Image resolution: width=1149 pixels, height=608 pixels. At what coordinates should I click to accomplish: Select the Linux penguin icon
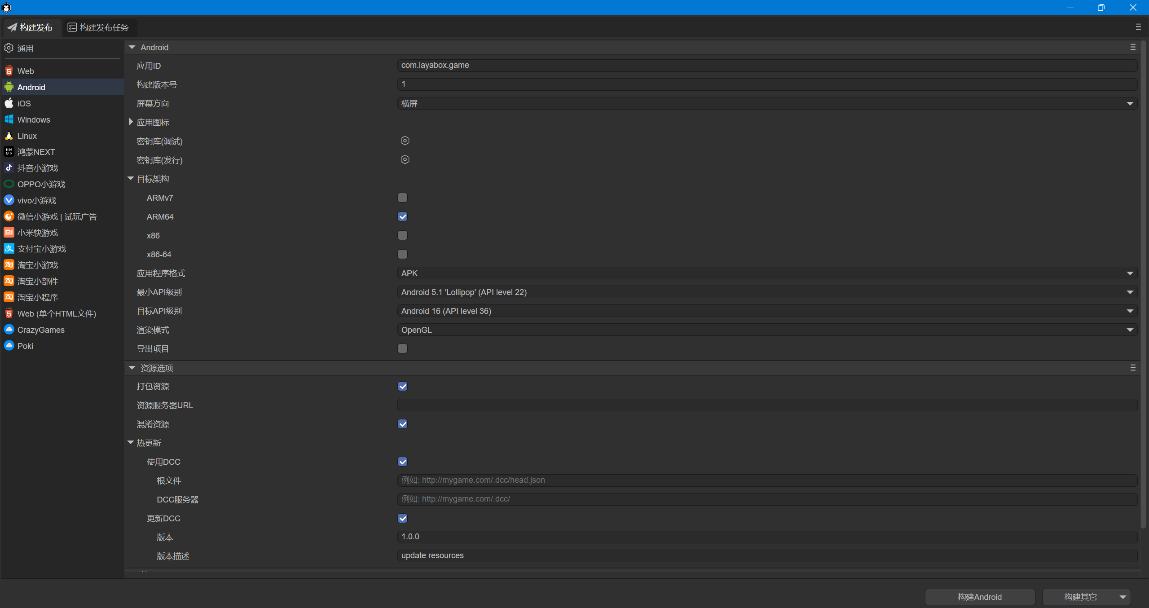tap(9, 136)
